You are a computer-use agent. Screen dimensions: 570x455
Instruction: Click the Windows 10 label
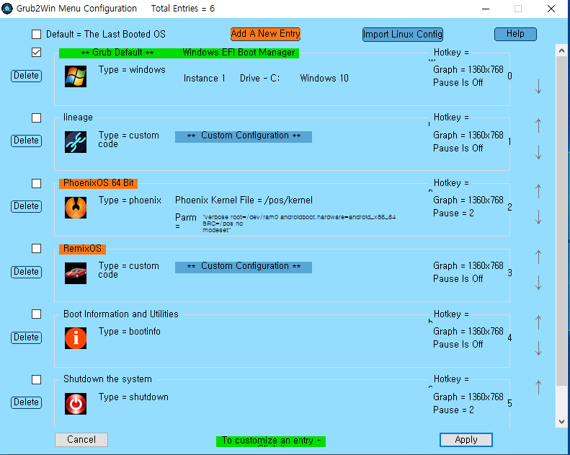click(x=324, y=78)
